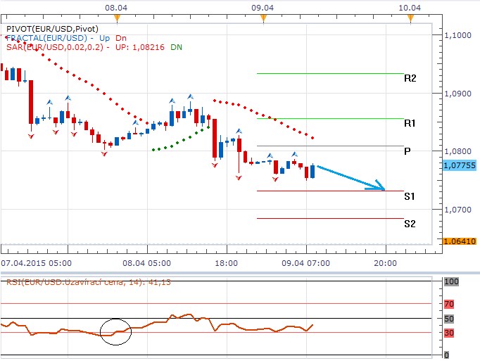Viewport: 480px width, 363px height.
Task: Click the blue arrow head pointing to S1
Action: [x=381, y=187]
